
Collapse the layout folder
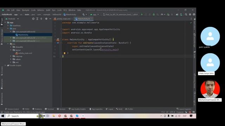[x=11, y=50]
